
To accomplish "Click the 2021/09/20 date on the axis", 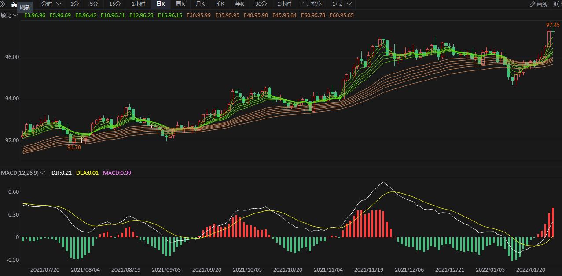I will tap(207, 270).
